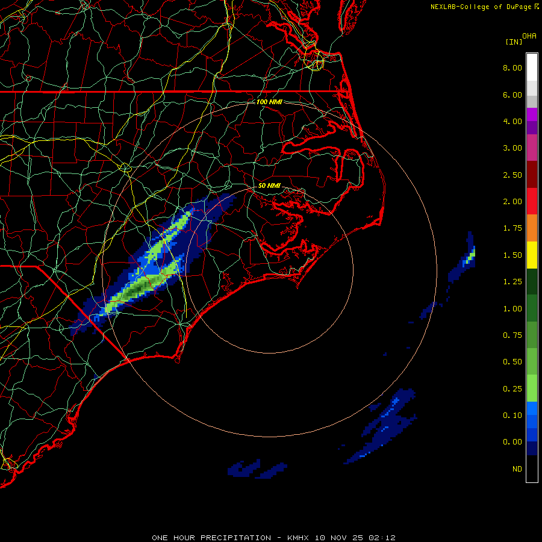The image size is (542, 542).
Task: Click the ONE HOUR PRECIPITATION title text
Action: coord(211,538)
